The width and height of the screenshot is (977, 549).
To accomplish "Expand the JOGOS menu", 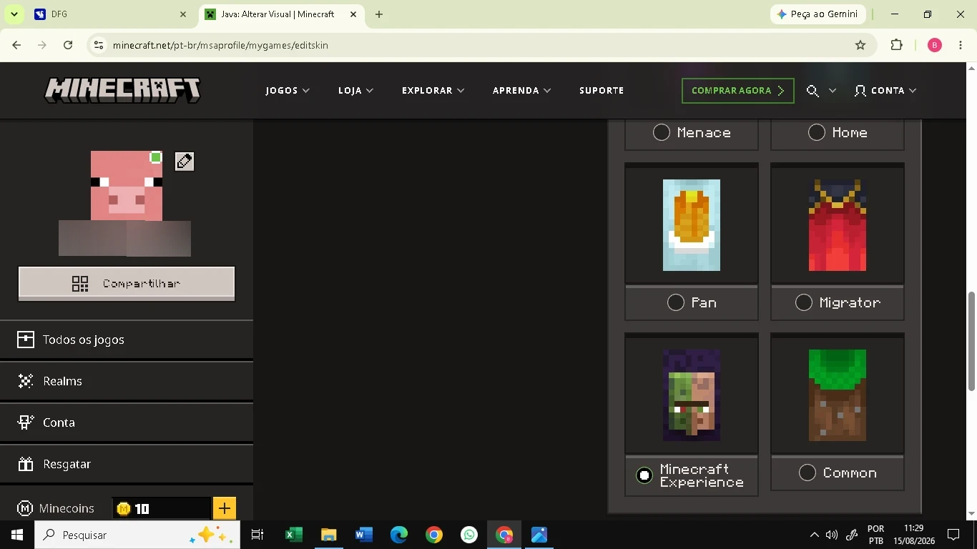I will [288, 91].
